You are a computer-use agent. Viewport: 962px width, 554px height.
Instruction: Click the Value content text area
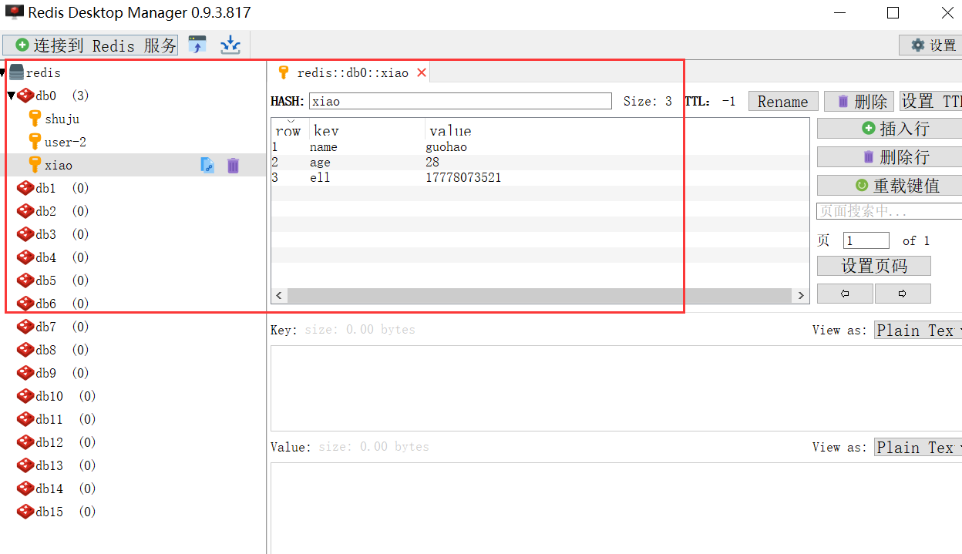(616, 508)
